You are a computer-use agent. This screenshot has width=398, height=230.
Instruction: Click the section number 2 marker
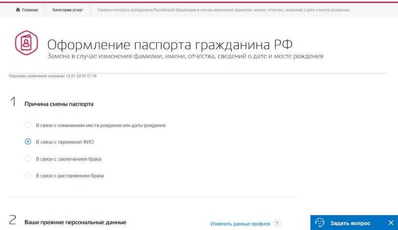13,221
